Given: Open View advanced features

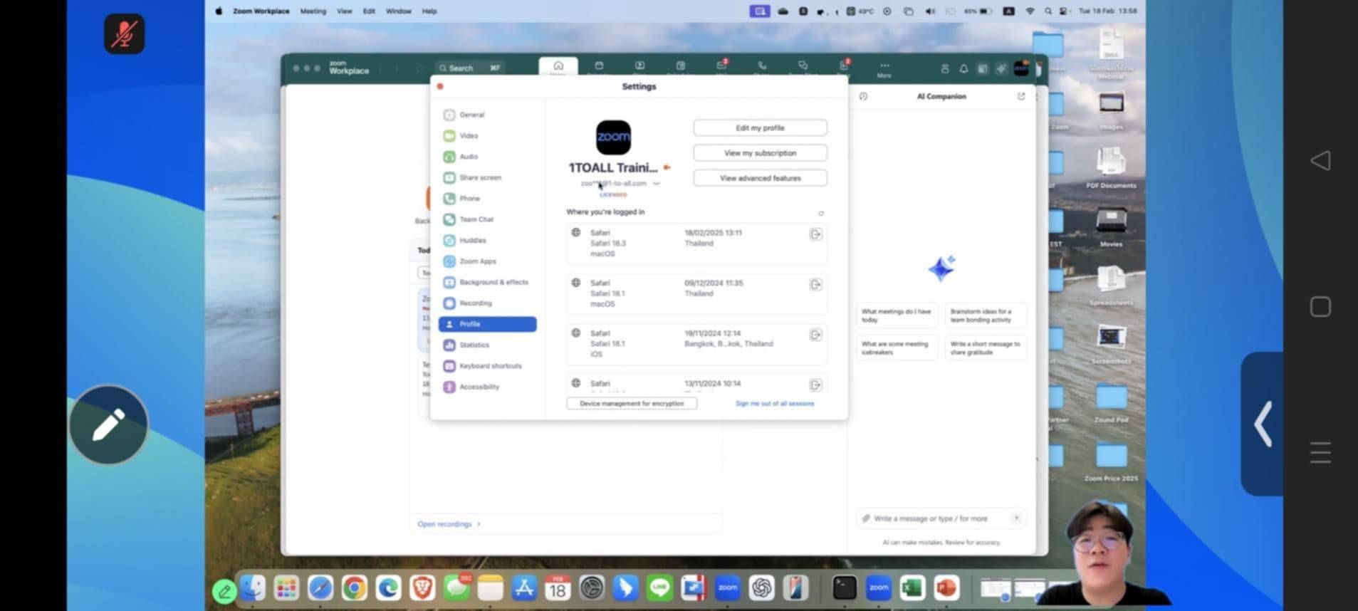Looking at the screenshot, I should tap(760, 178).
